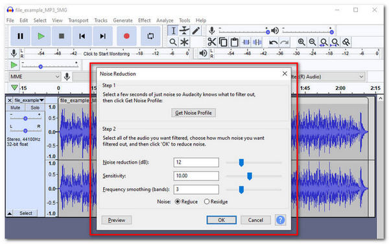The width and height of the screenshot is (389, 244).
Task: Toggle the Loop button in transport toolbar
Action: click(x=150, y=36)
